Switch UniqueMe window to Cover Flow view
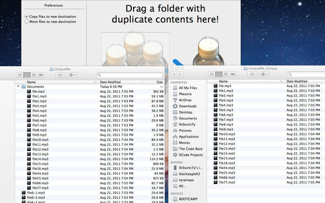The height and width of the screenshot is (203, 325). [x=41, y=75]
